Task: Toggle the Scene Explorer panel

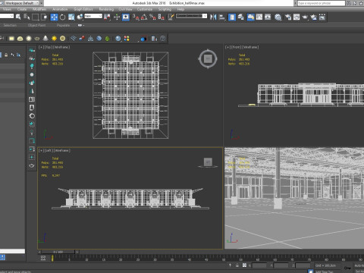Action: [x=232, y=17]
